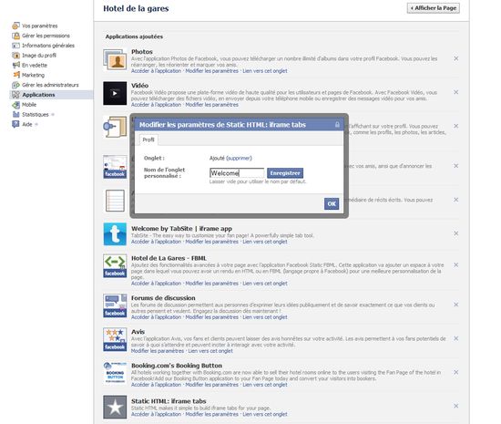Remove Welcome by TabSite with X

point(456,233)
